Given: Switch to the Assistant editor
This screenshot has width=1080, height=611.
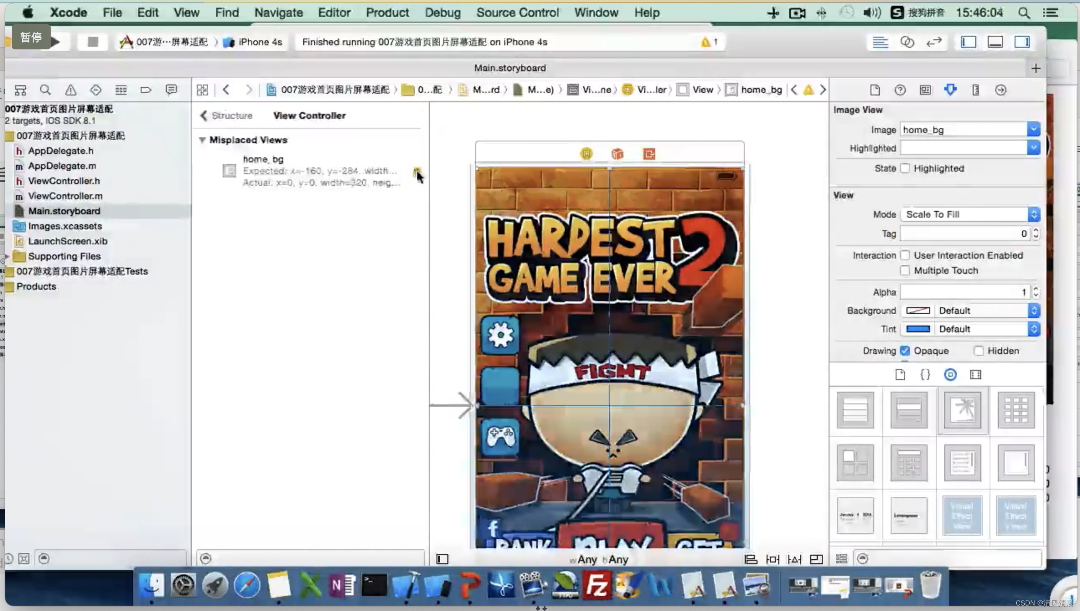Looking at the screenshot, I should coord(907,42).
